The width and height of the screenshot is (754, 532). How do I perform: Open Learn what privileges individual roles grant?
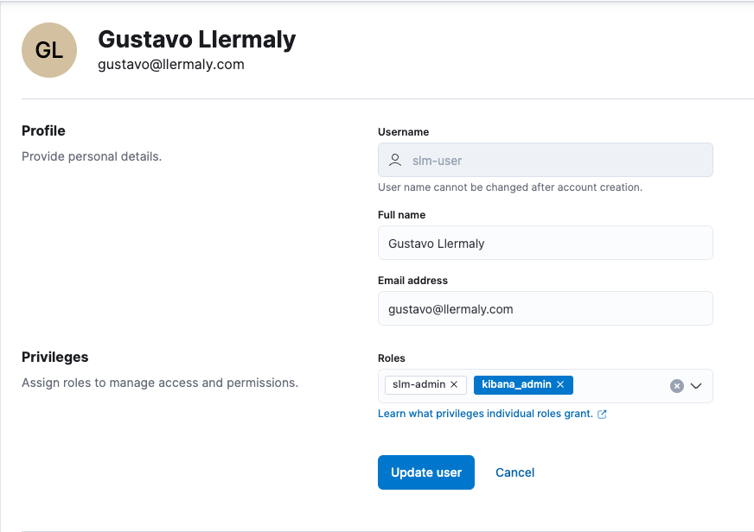tap(485, 414)
